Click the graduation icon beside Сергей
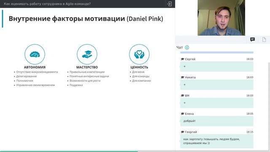Screen dimensions: 270x152 183,59
